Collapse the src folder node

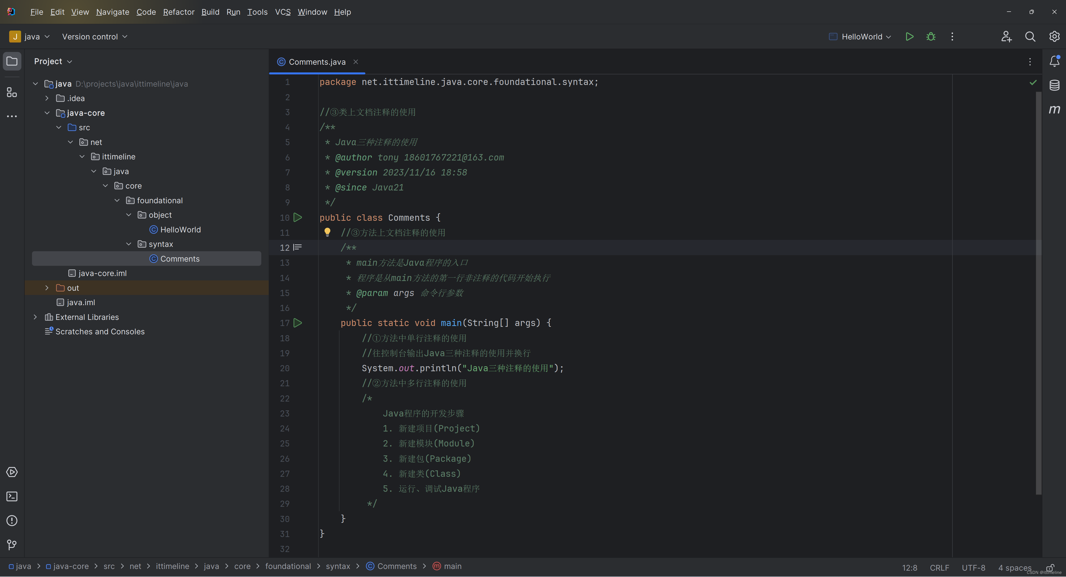click(59, 127)
